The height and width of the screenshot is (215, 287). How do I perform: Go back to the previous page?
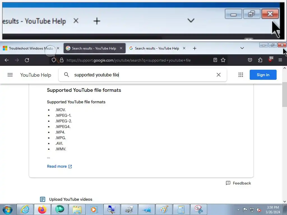(x=7, y=60)
